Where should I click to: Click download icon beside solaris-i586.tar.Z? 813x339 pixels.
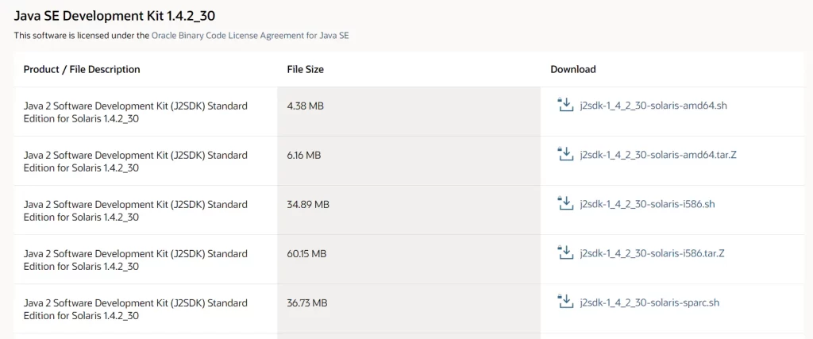coord(564,252)
